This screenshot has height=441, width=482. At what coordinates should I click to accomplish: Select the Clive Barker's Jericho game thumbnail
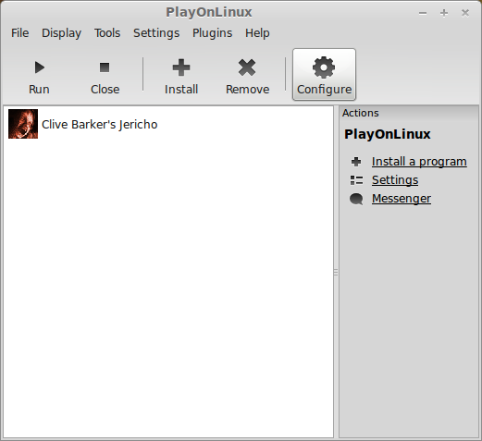[x=23, y=124]
